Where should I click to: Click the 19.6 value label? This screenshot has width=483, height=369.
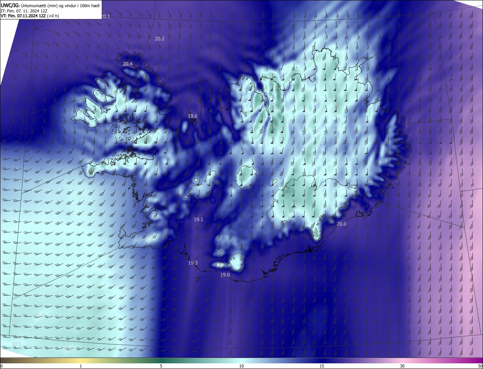pos(192,116)
